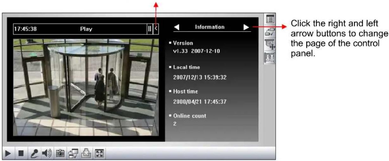Click the 'Information' panel title
The image size is (389, 161).
point(210,27)
